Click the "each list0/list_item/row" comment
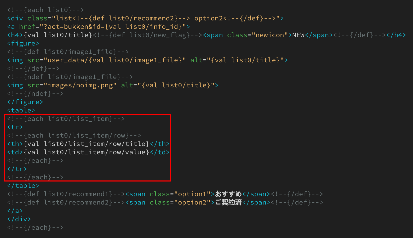 coord(74,135)
